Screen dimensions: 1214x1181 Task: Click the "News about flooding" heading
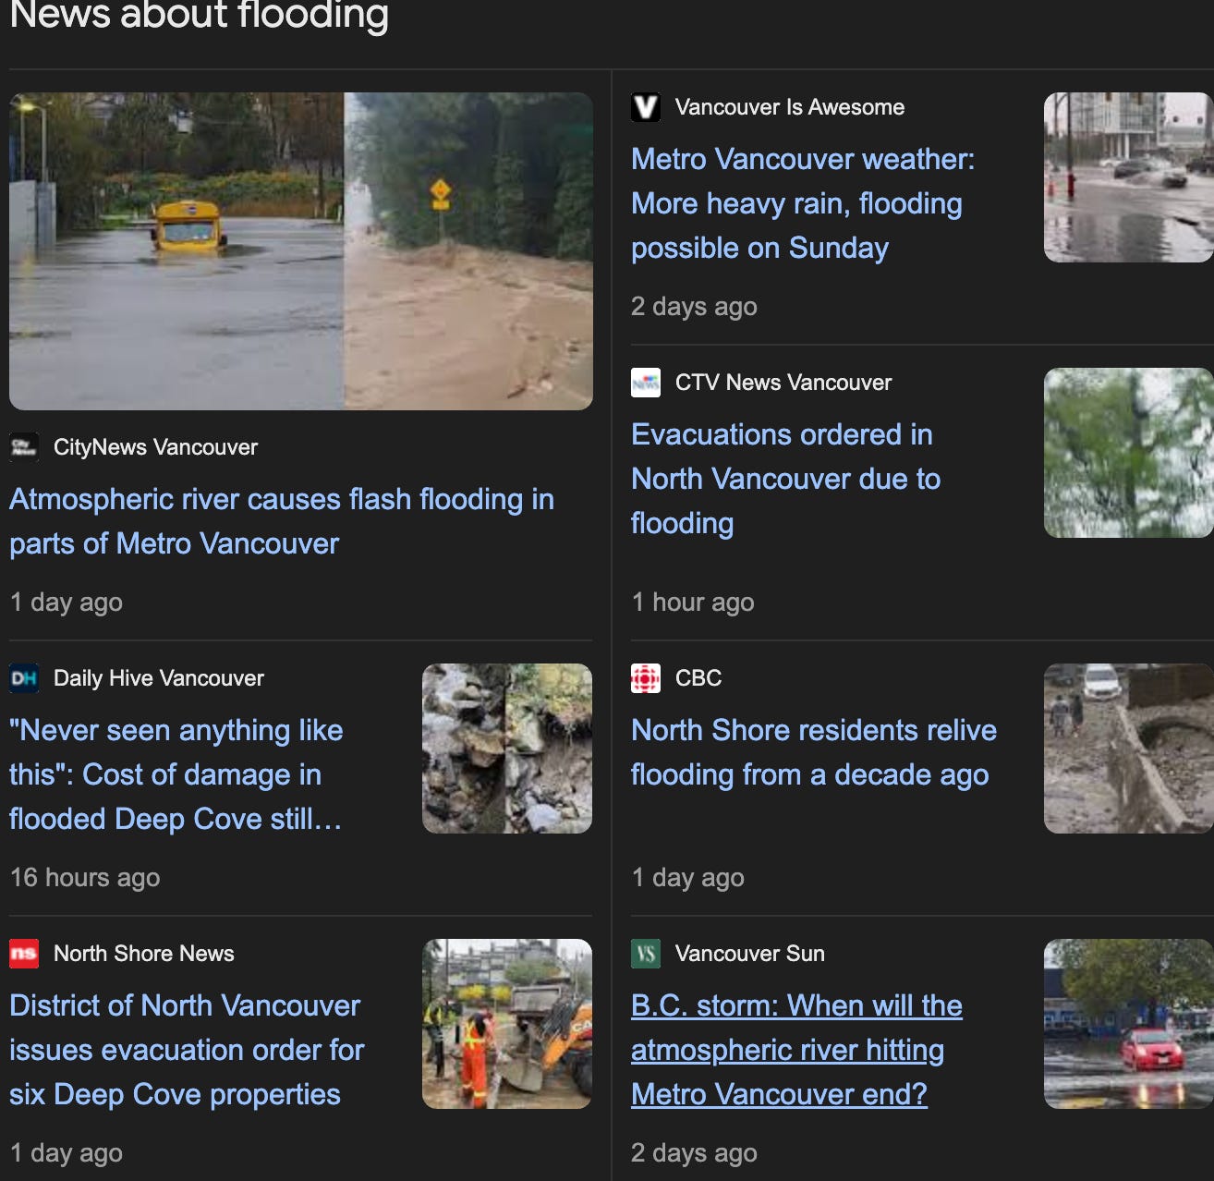pyautogui.click(x=199, y=15)
